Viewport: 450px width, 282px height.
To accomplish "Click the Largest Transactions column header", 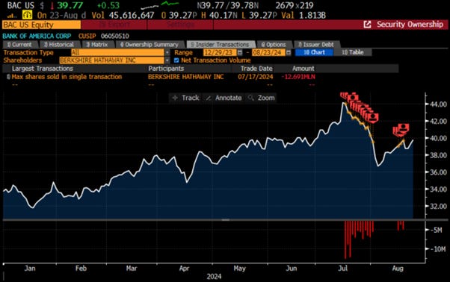I will point(43,69).
